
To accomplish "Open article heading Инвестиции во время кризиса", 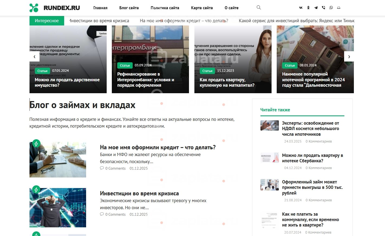I will pos(139,193).
